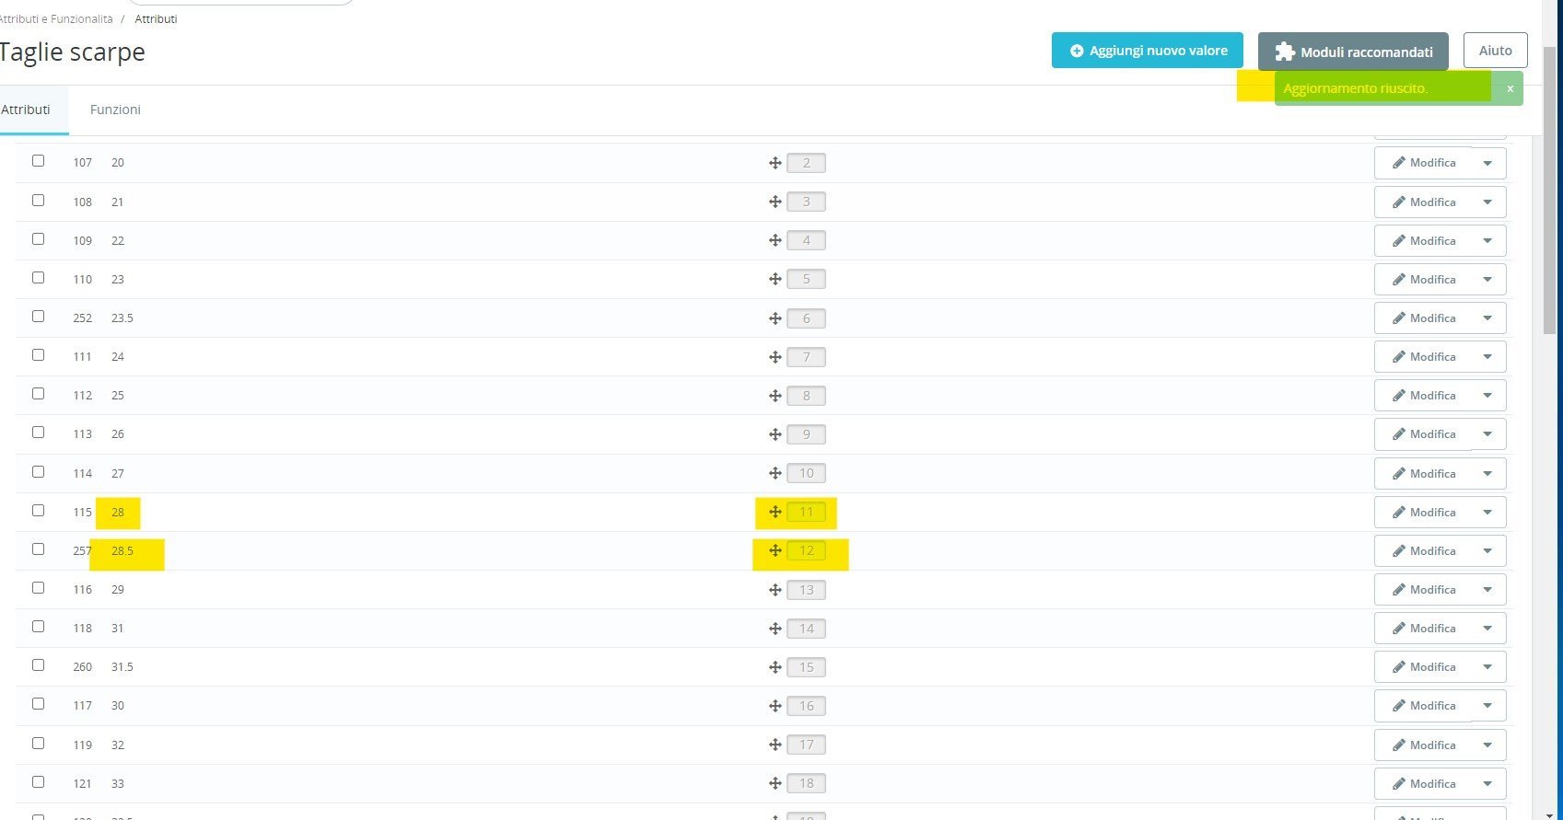Open the action dropdown arrow for value 31.5

click(1487, 667)
